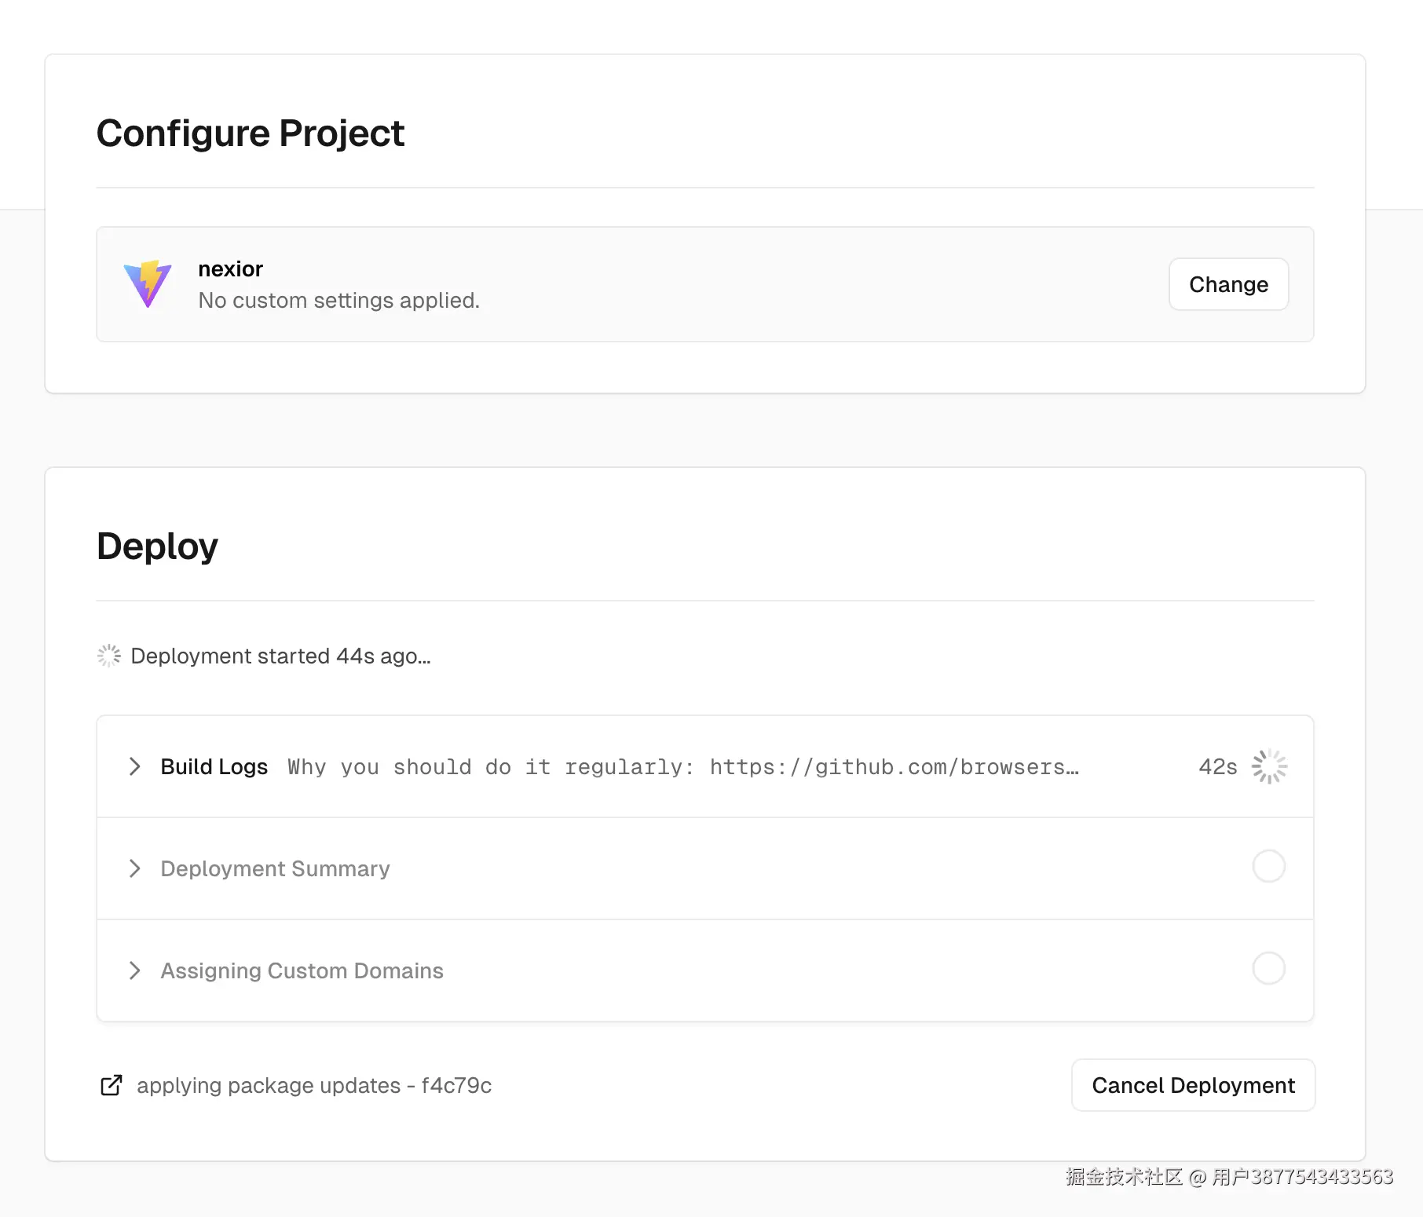Expand the Deployment Summary chevron
This screenshot has width=1423, height=1217.
pyautogui.click(x=135, y=868)
